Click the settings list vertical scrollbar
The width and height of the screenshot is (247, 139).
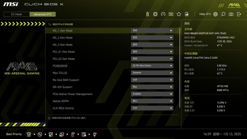pos(180,62)
